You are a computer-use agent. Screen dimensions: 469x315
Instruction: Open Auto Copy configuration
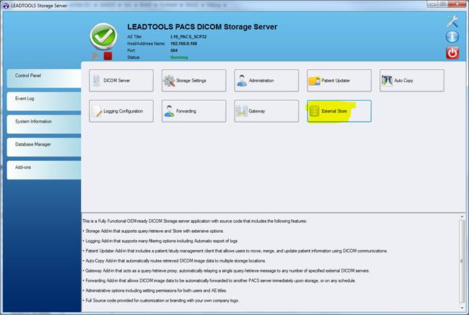(x=412, y=81)
